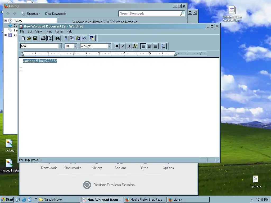Toggle Underline formatting in WordPad

tap(129, 46)
